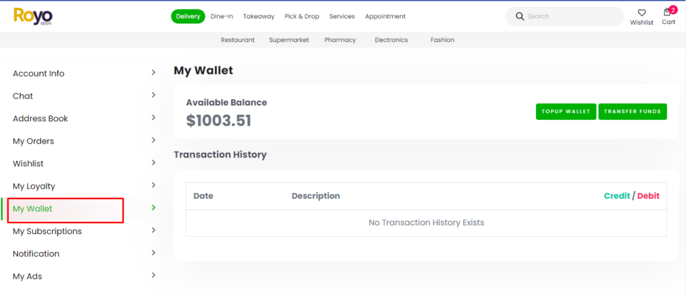686x295 pixels.
Task: Switch to the Dine-In tab
Action: pos(222,16)
